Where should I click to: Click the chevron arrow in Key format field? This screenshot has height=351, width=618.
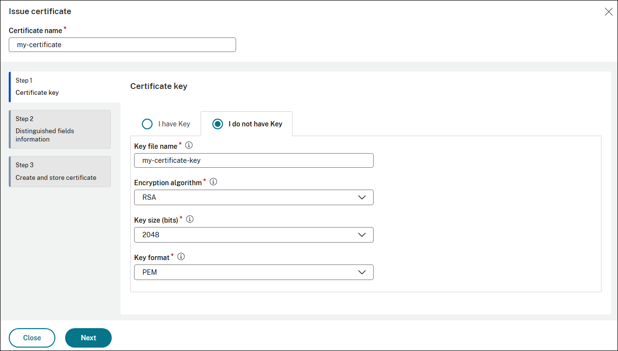pyautogui.click(x=361, y=272)
